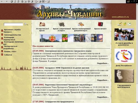Open Архив современной истории folders icon
The image size is (138, 103).
point(62,24)
